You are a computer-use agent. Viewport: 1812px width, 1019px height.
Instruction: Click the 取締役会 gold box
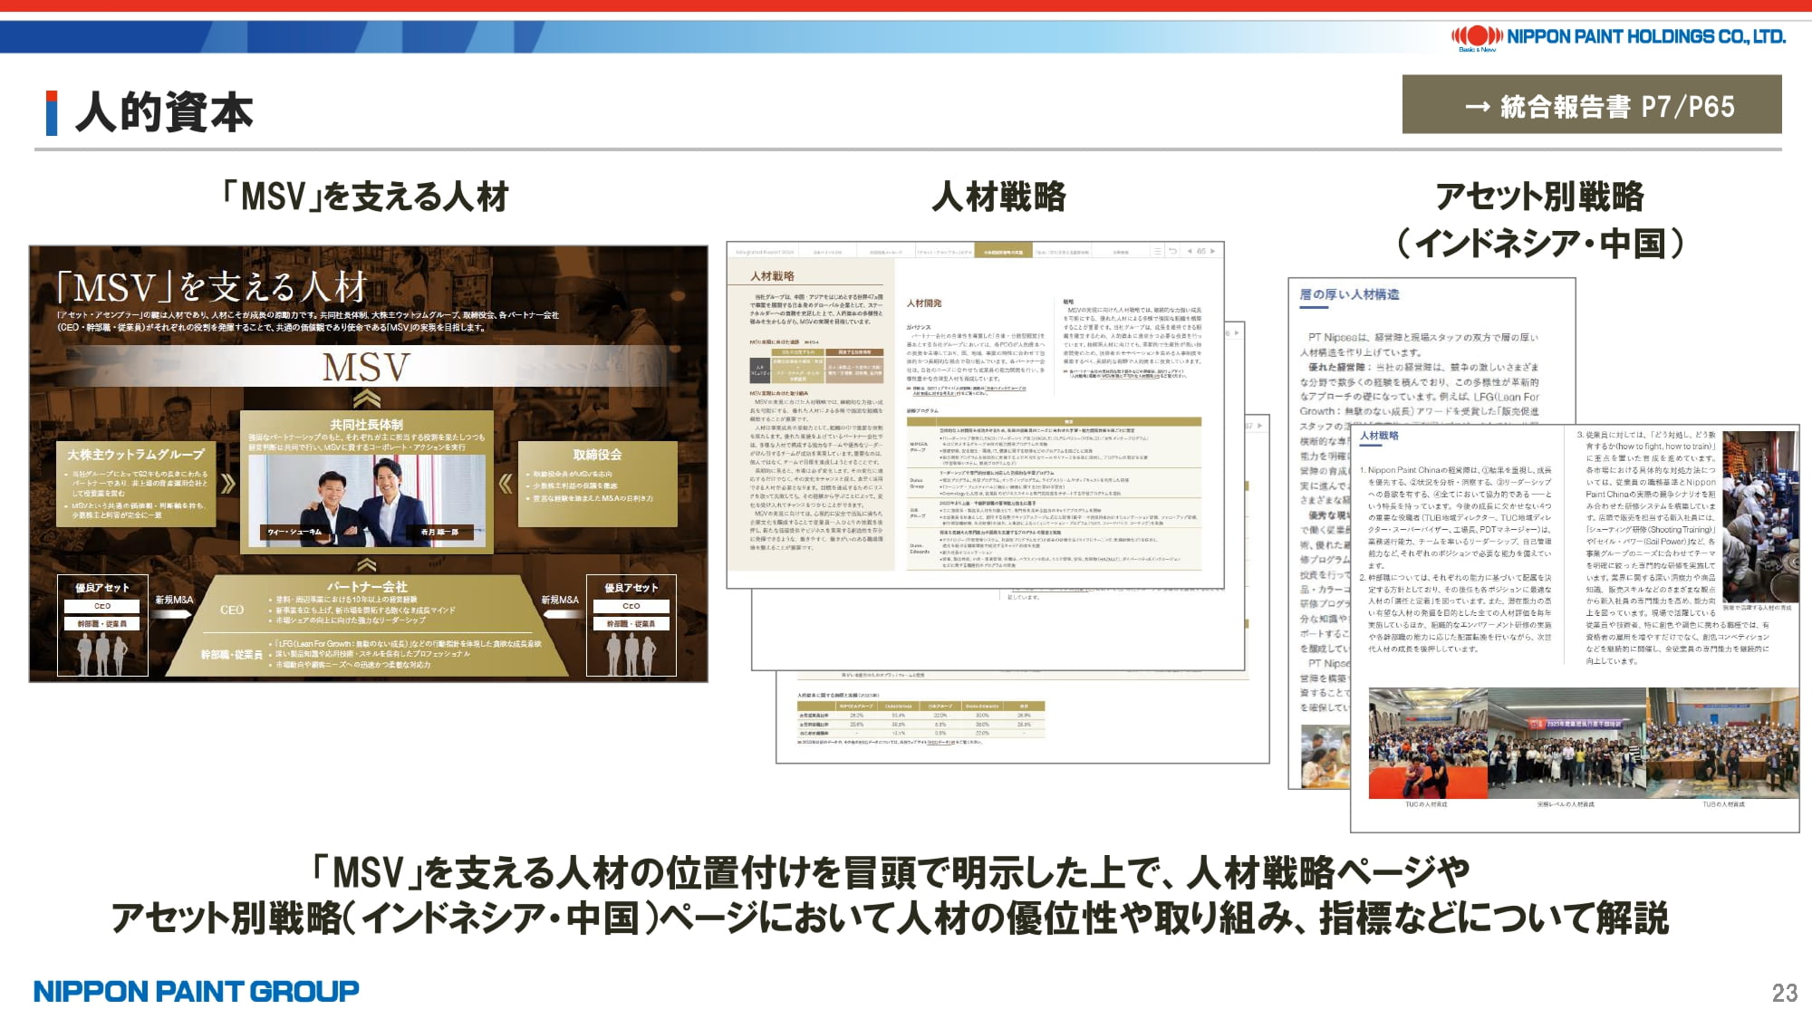pos(597,483)
